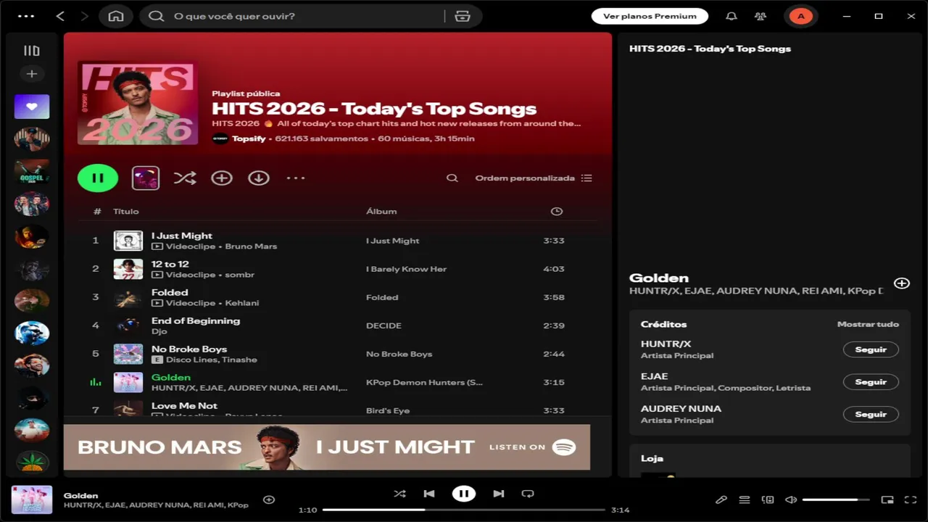This screenshot has height=522, width=928.
Task: Save playlist to library with plus circle icon
Action: pos(222,178)
